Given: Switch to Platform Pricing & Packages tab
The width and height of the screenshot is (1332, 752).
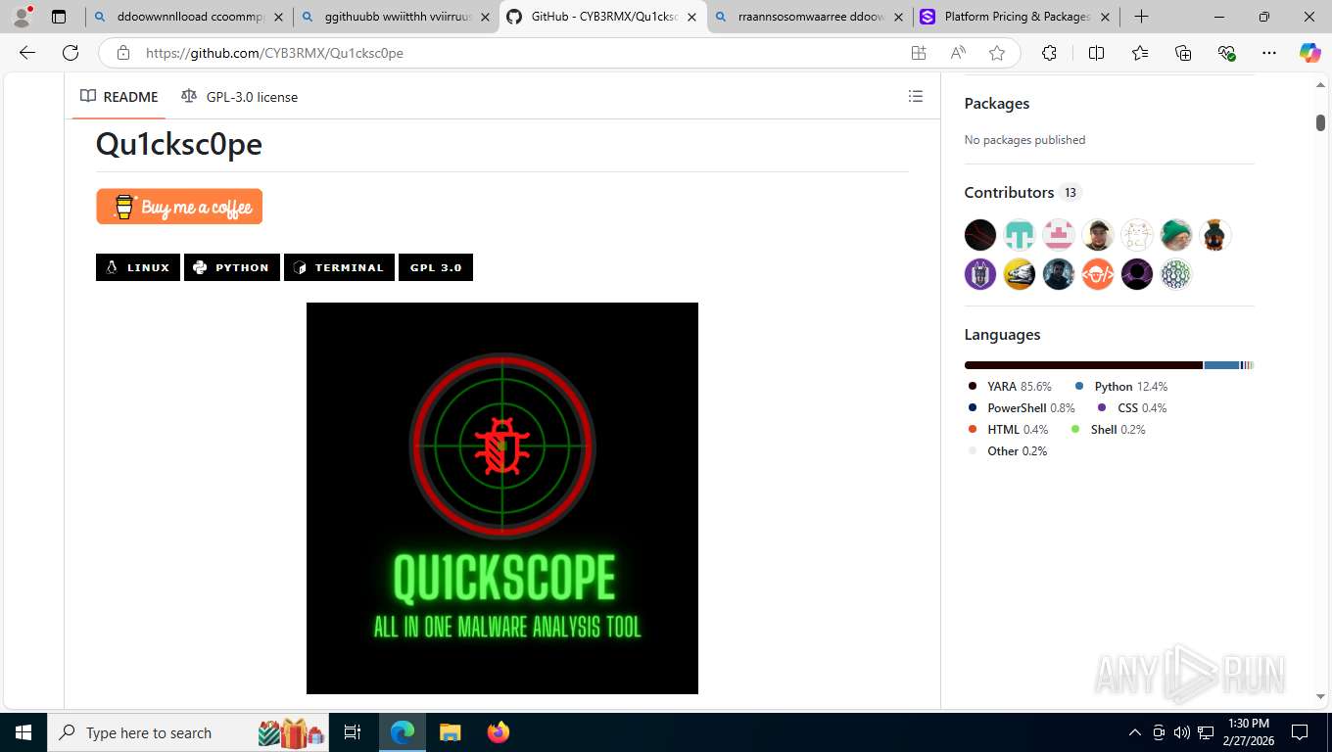Looking at the screenshot, I should point(1018,17).
